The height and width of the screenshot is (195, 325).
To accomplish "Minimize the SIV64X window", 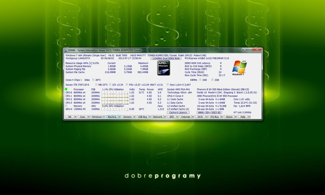I will pyautogui.click(x=245, y=49).
